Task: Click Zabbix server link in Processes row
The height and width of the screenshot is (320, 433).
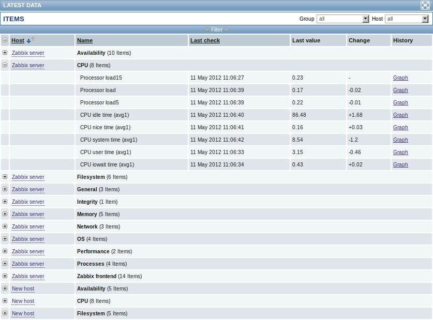Action: point(28,264)
